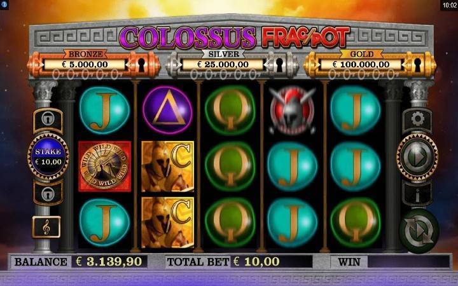Open the settings gear icon

(x=417, y=119)
